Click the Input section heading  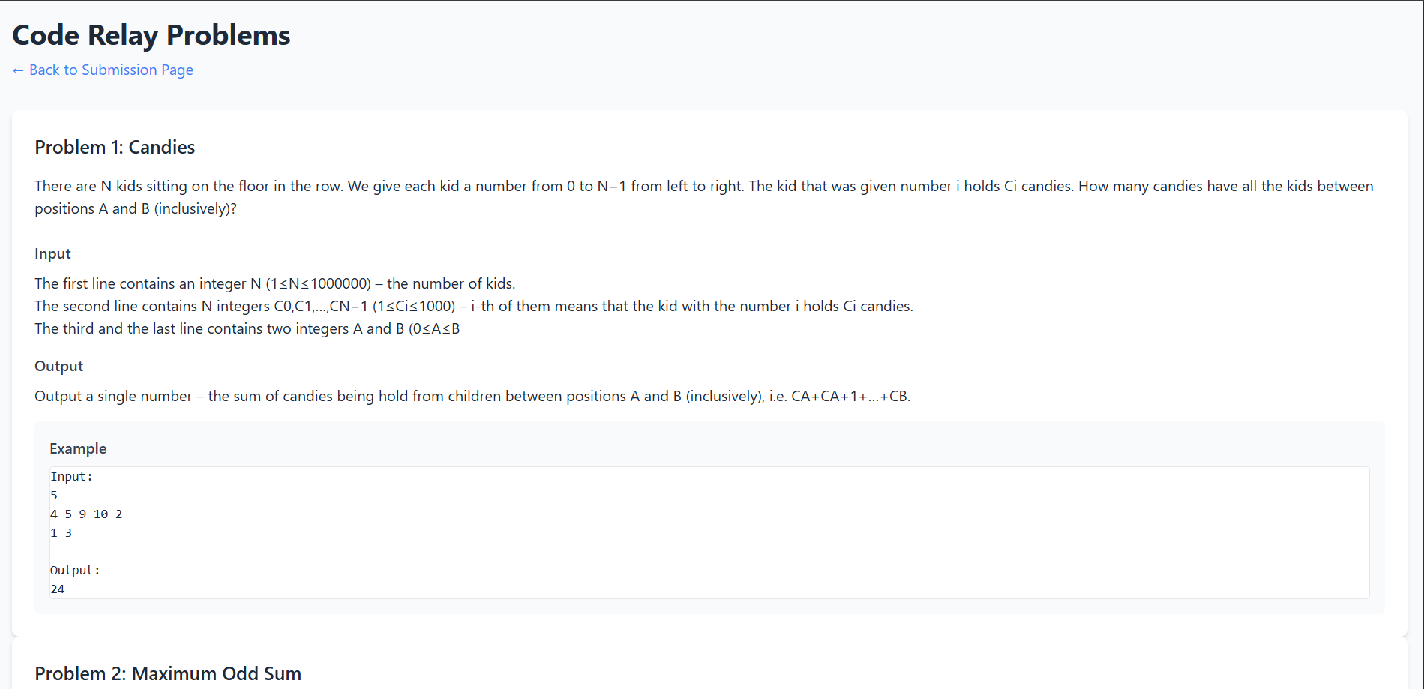pyautogui.click(x=52, y=253)
